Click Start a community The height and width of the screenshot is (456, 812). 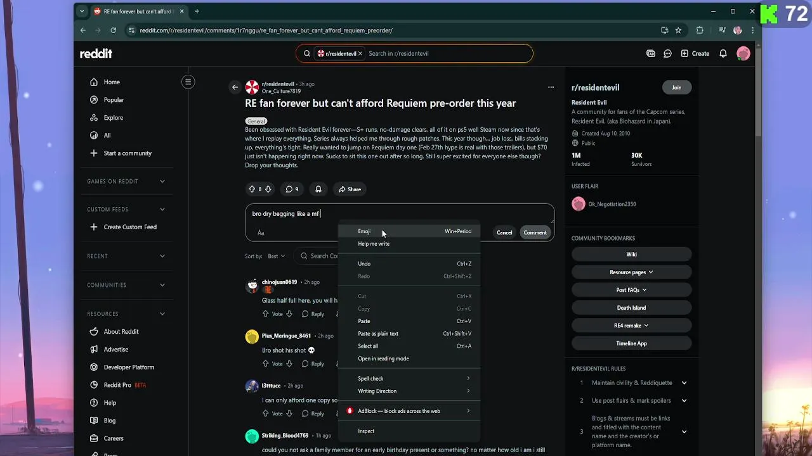point(128,153)
